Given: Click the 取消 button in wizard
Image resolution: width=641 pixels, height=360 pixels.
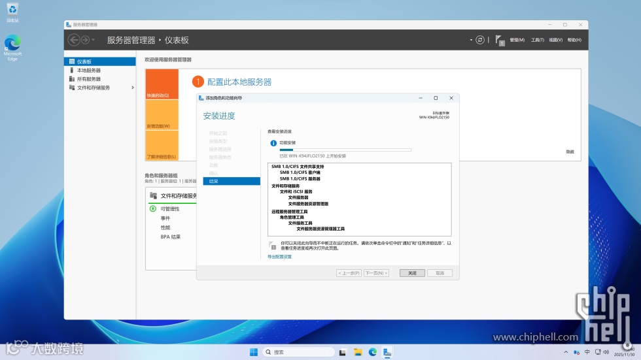Looking at the screenshot, I should [x=440, y=273].
